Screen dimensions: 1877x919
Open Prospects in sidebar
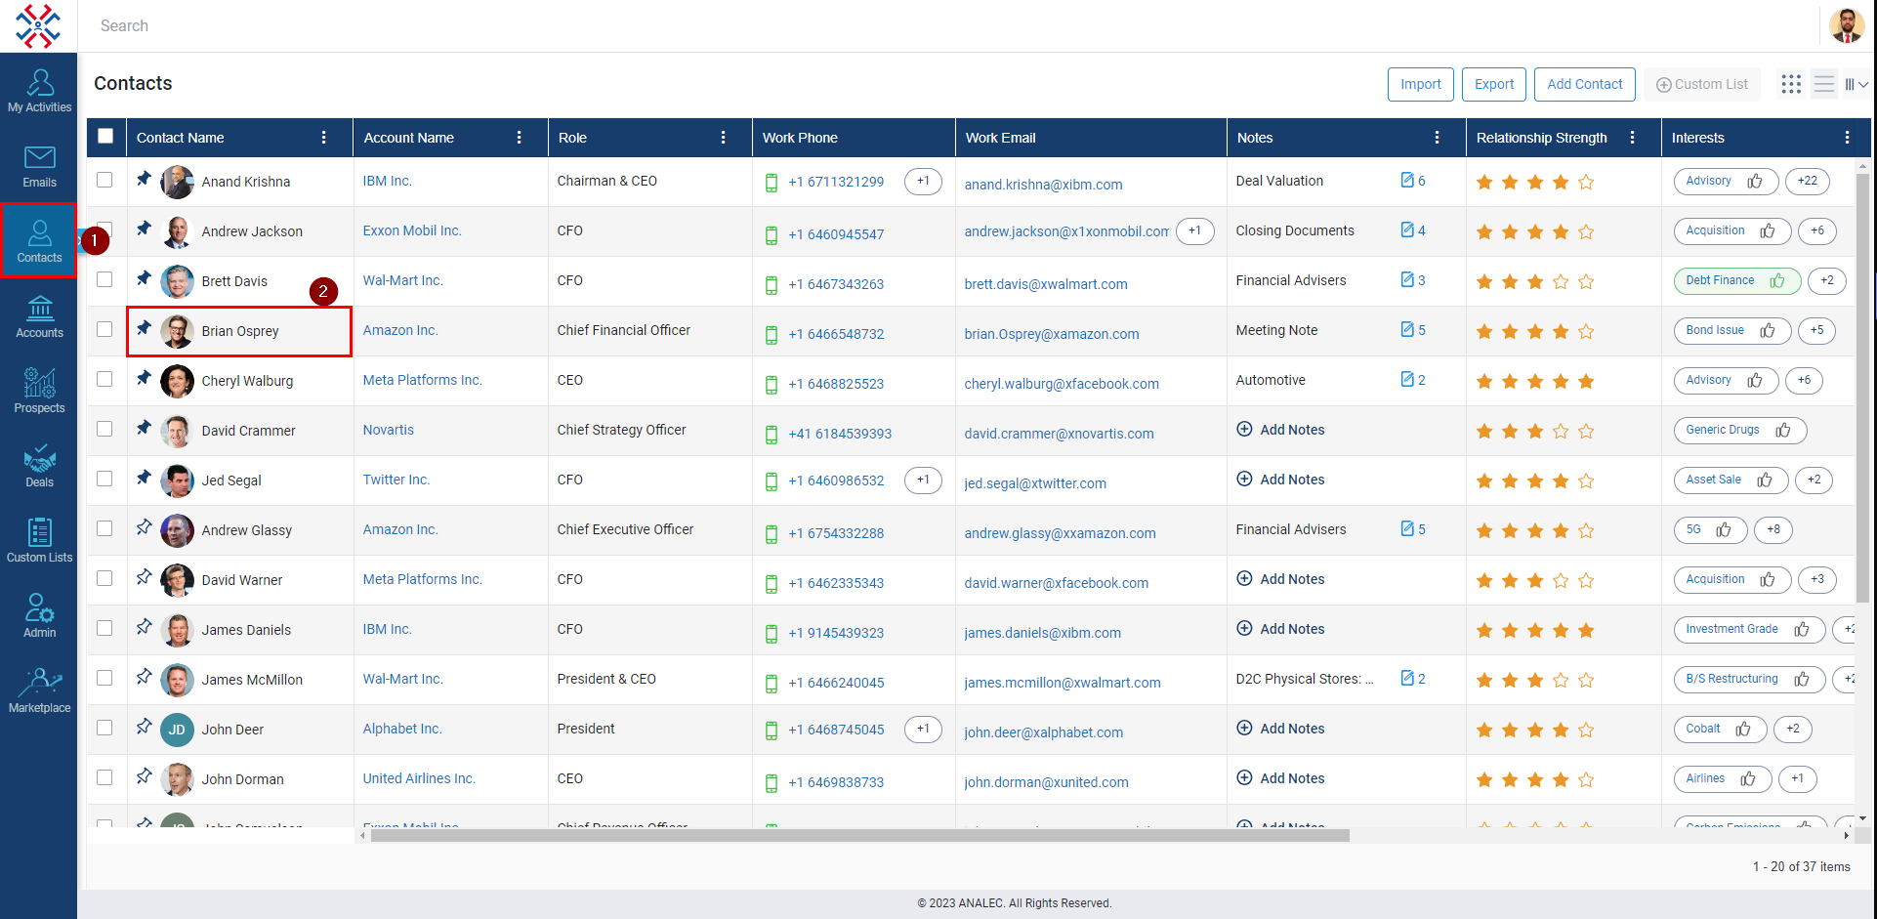(x=39, y=391)
